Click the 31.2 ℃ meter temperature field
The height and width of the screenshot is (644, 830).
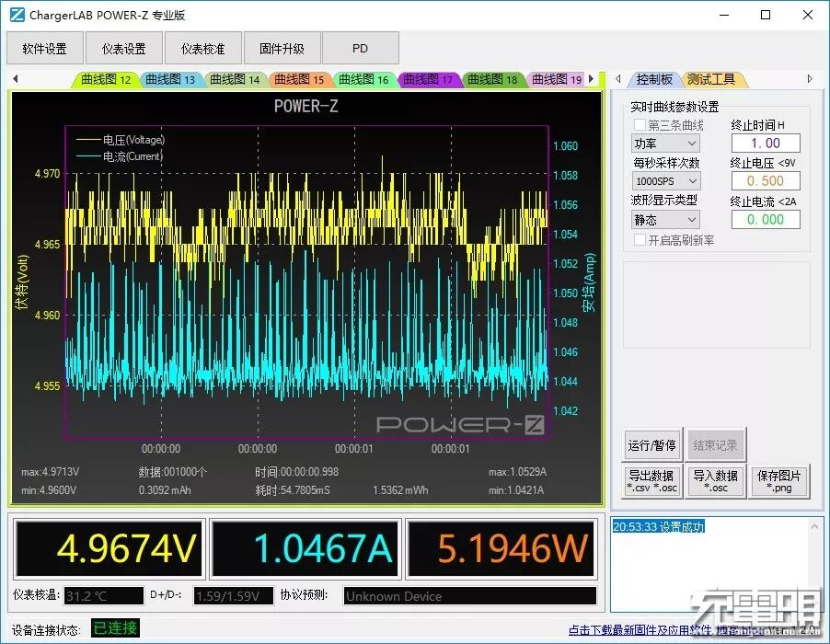pos(104,596)
